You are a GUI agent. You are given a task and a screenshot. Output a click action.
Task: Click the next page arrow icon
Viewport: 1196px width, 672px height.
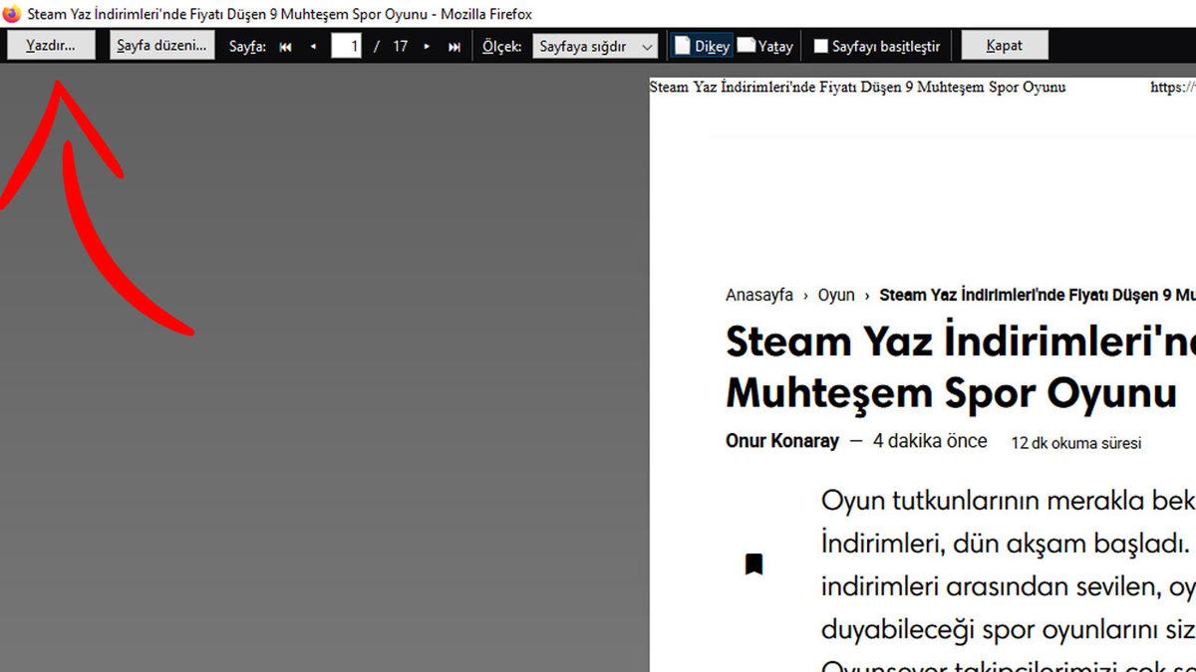[427, 45]
